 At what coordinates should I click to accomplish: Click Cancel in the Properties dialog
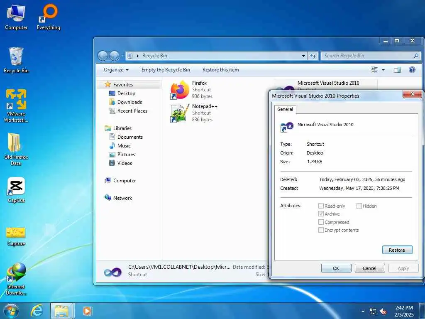click(370, 268)
